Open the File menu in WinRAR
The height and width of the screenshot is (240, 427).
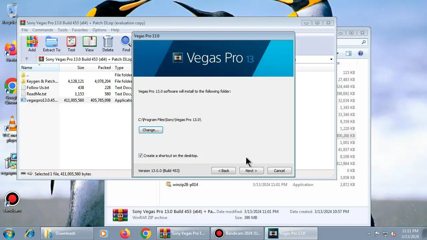click(25, 30)
